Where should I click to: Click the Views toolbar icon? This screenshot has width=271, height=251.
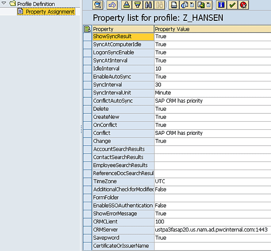185,5
